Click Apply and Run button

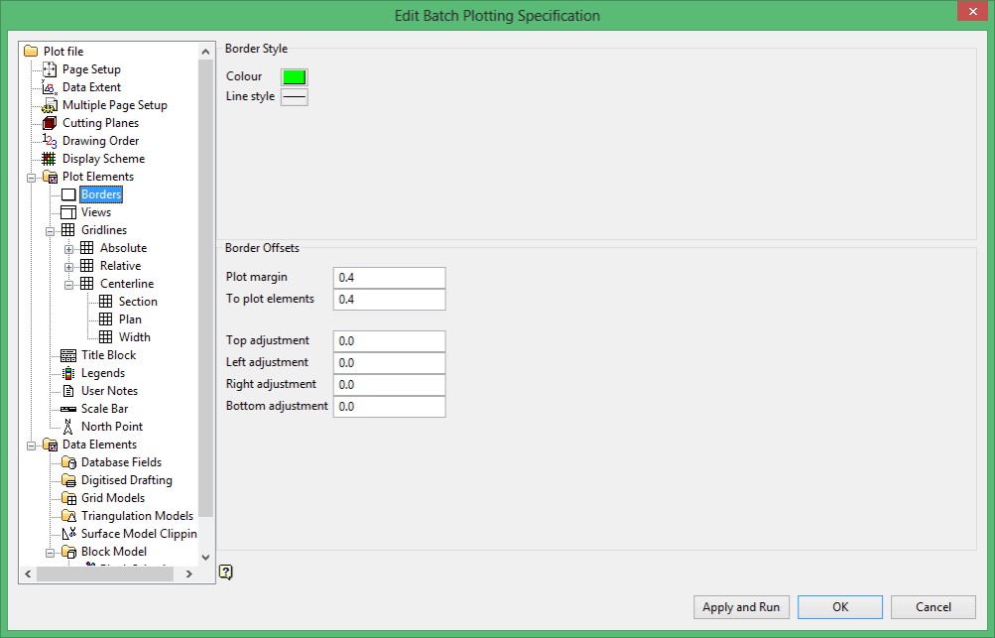click(x=741, y=607)
